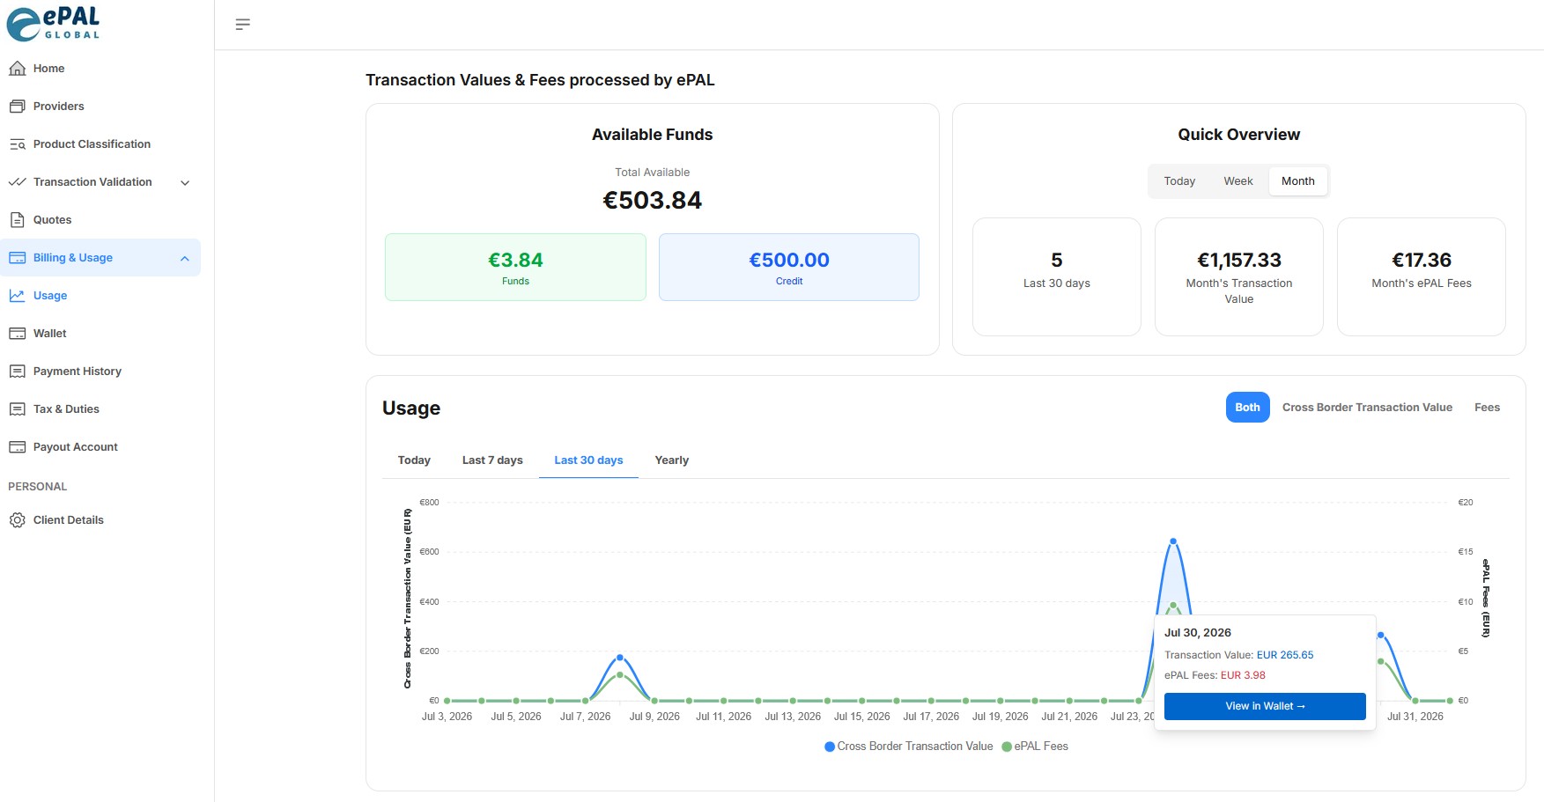The width and height of the screenshot is (1544, 802).
Task: Click the €3.84 Funds card
Action: 515,268
